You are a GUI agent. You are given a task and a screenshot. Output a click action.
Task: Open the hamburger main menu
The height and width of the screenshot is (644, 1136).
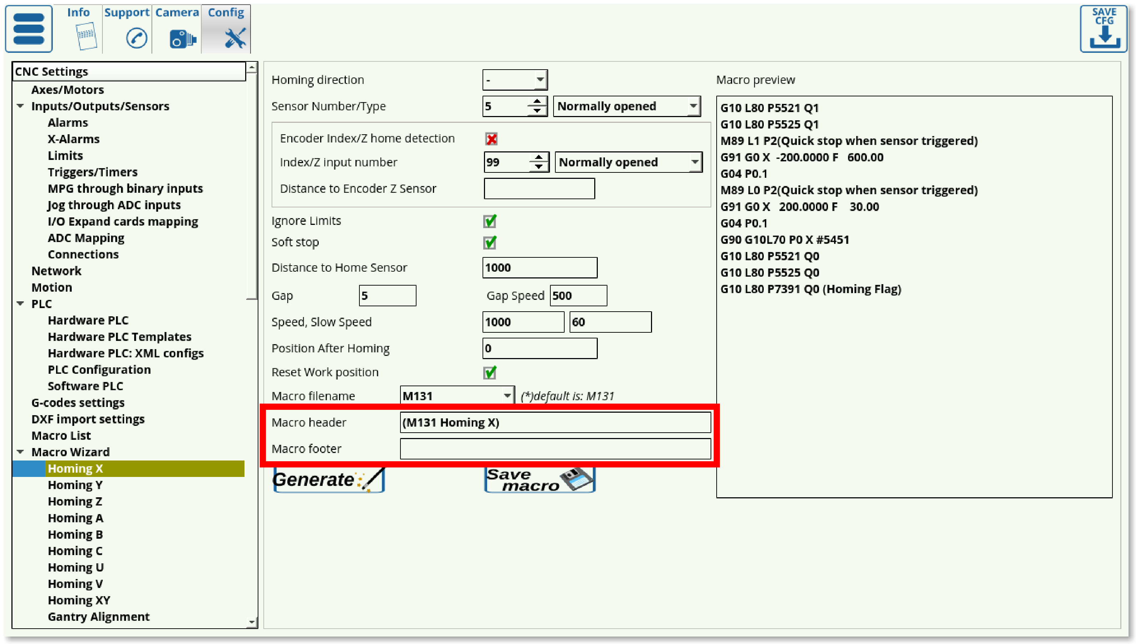pyautogui.click(x=29, y=29)
